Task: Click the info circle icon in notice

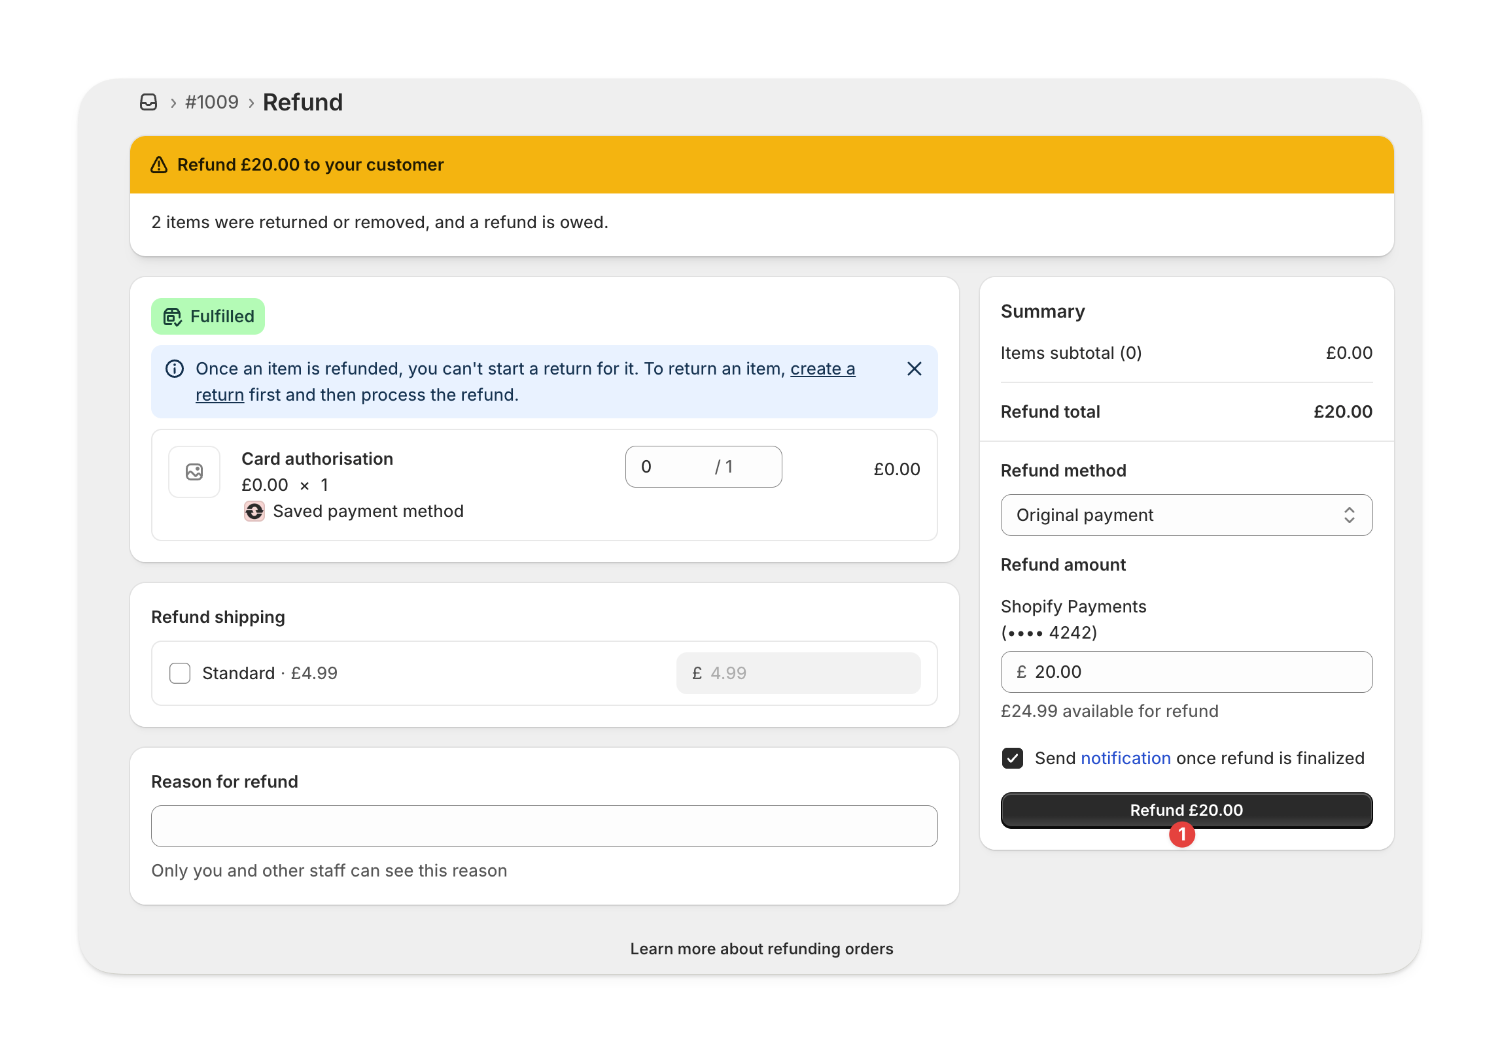Action: (175, 369)
